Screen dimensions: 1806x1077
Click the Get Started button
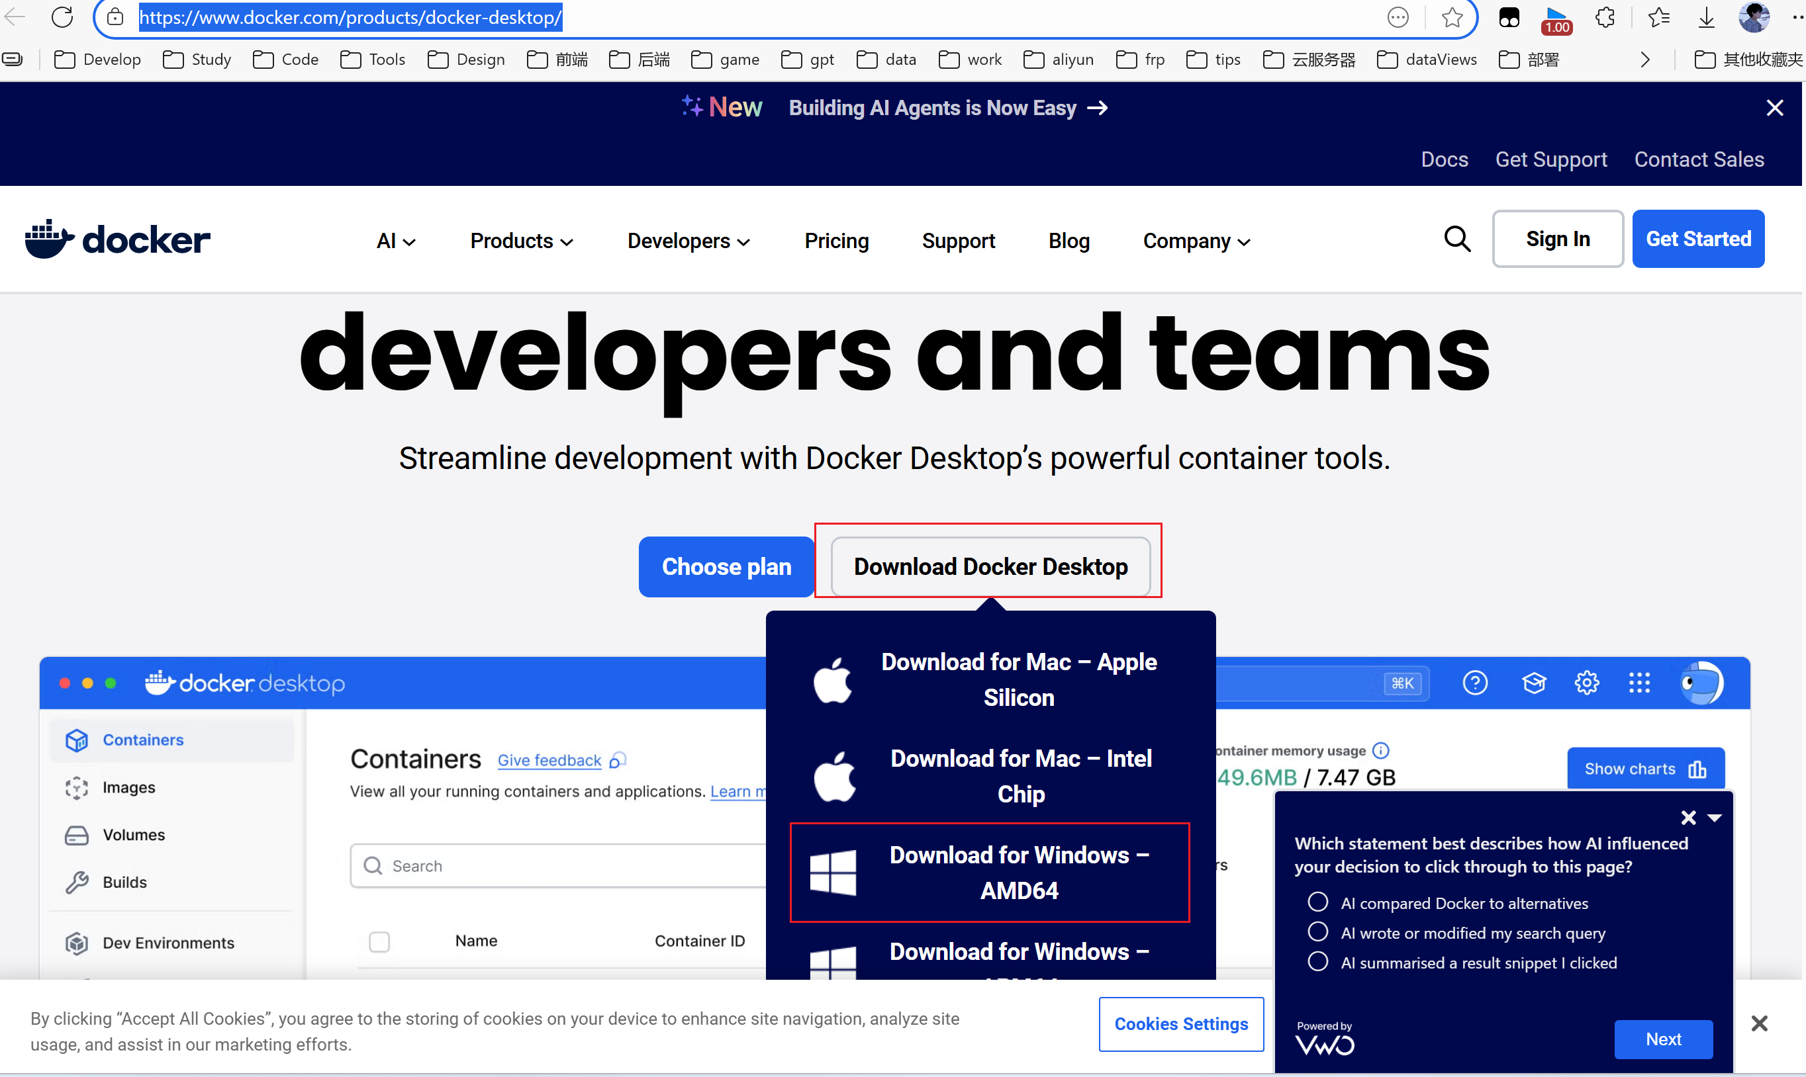click(1699, 239)
